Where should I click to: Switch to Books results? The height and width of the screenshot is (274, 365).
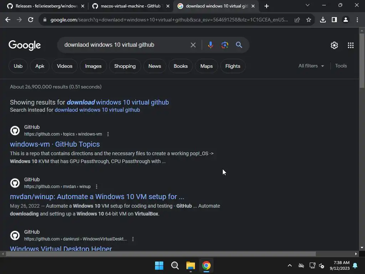pyautogui.click(x=181, y=66)
